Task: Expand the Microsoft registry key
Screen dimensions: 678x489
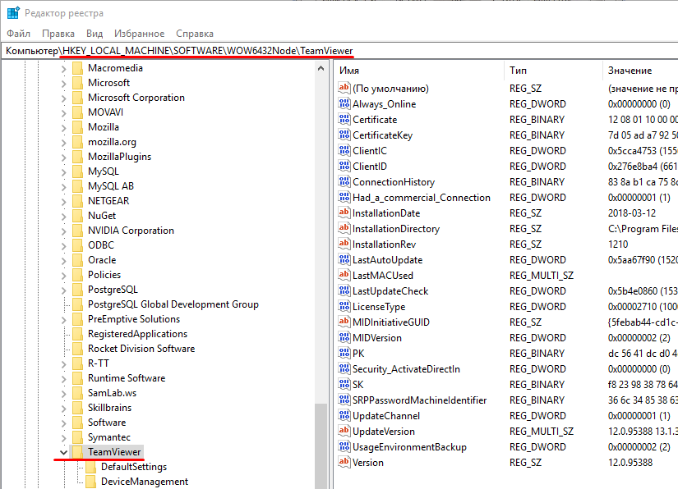Action: 63,83
